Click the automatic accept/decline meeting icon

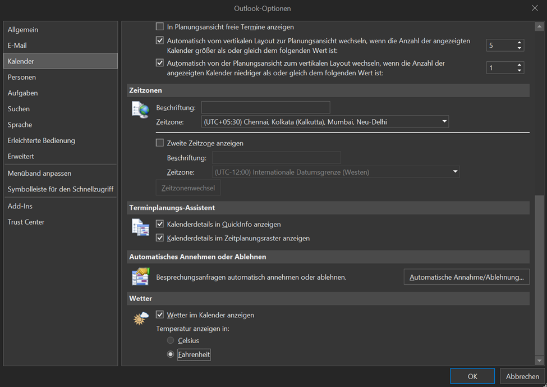pos(140,276)
